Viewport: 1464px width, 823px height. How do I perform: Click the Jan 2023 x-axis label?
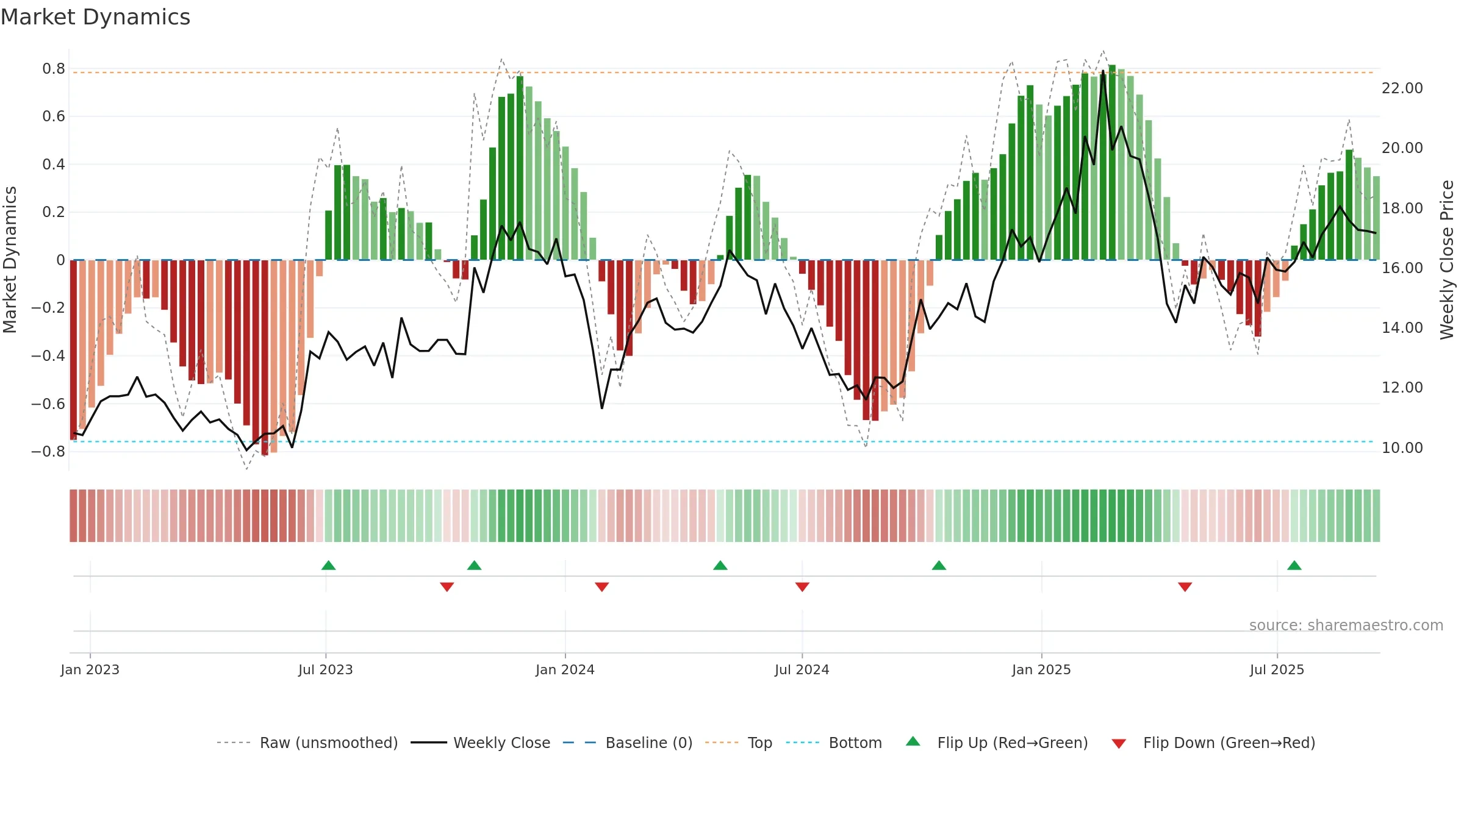point(90,669)
